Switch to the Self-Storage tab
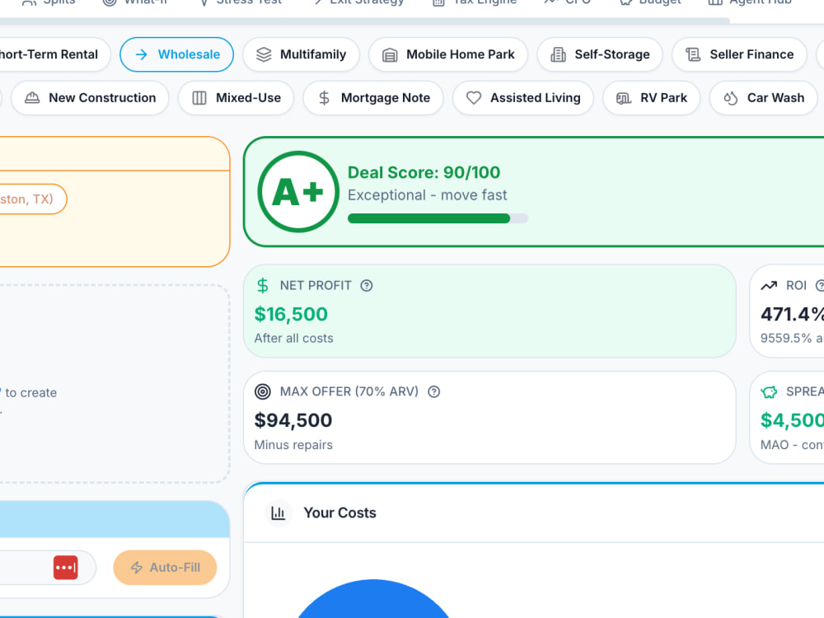This screenshot has height=618, width=824. 600,54
